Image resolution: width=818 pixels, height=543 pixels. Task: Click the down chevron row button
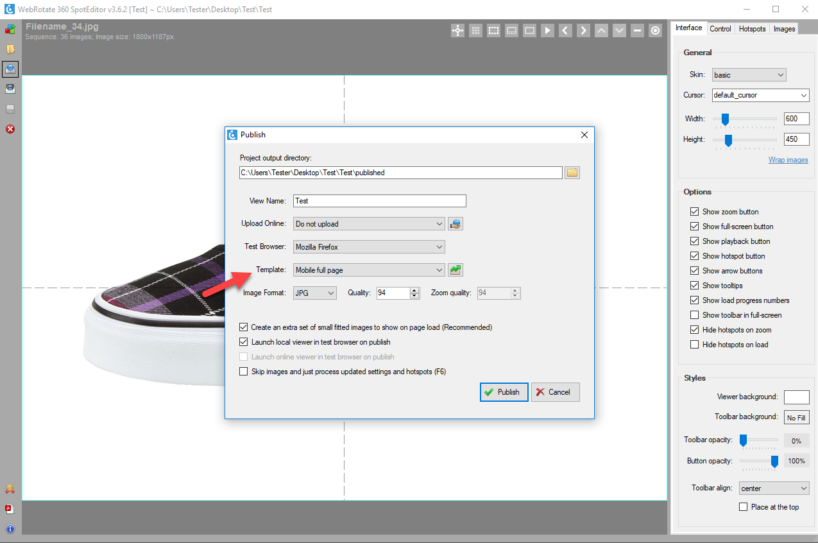619,30
